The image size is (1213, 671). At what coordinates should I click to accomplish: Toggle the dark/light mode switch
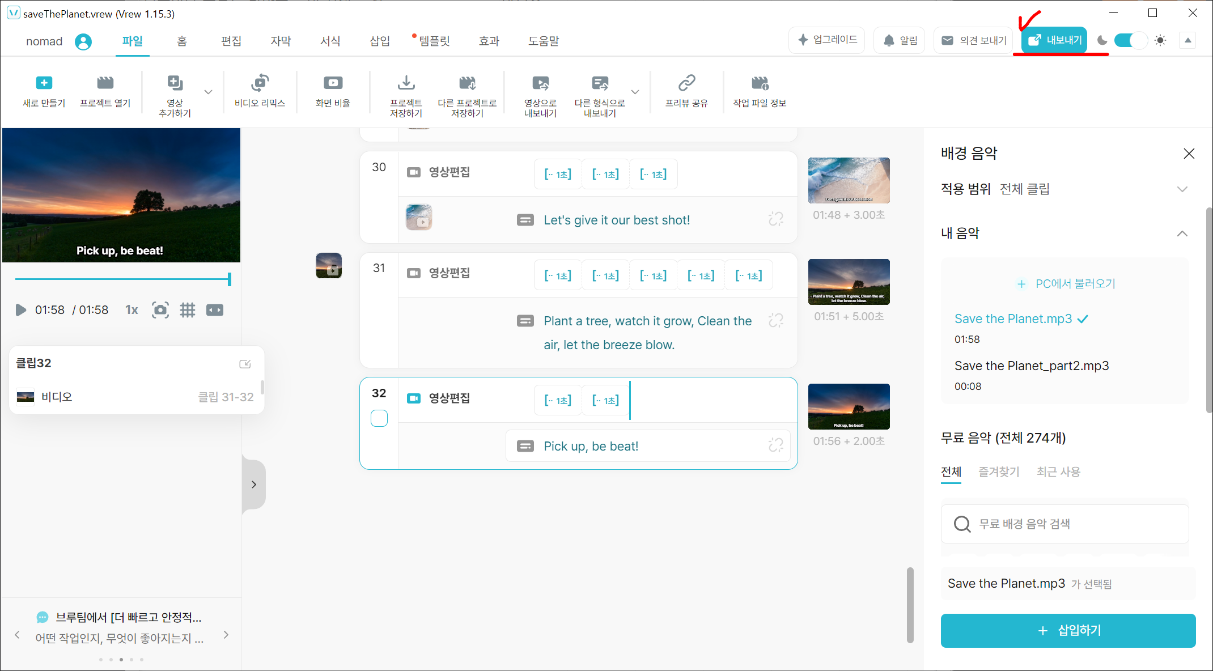tap(1130, 40)
